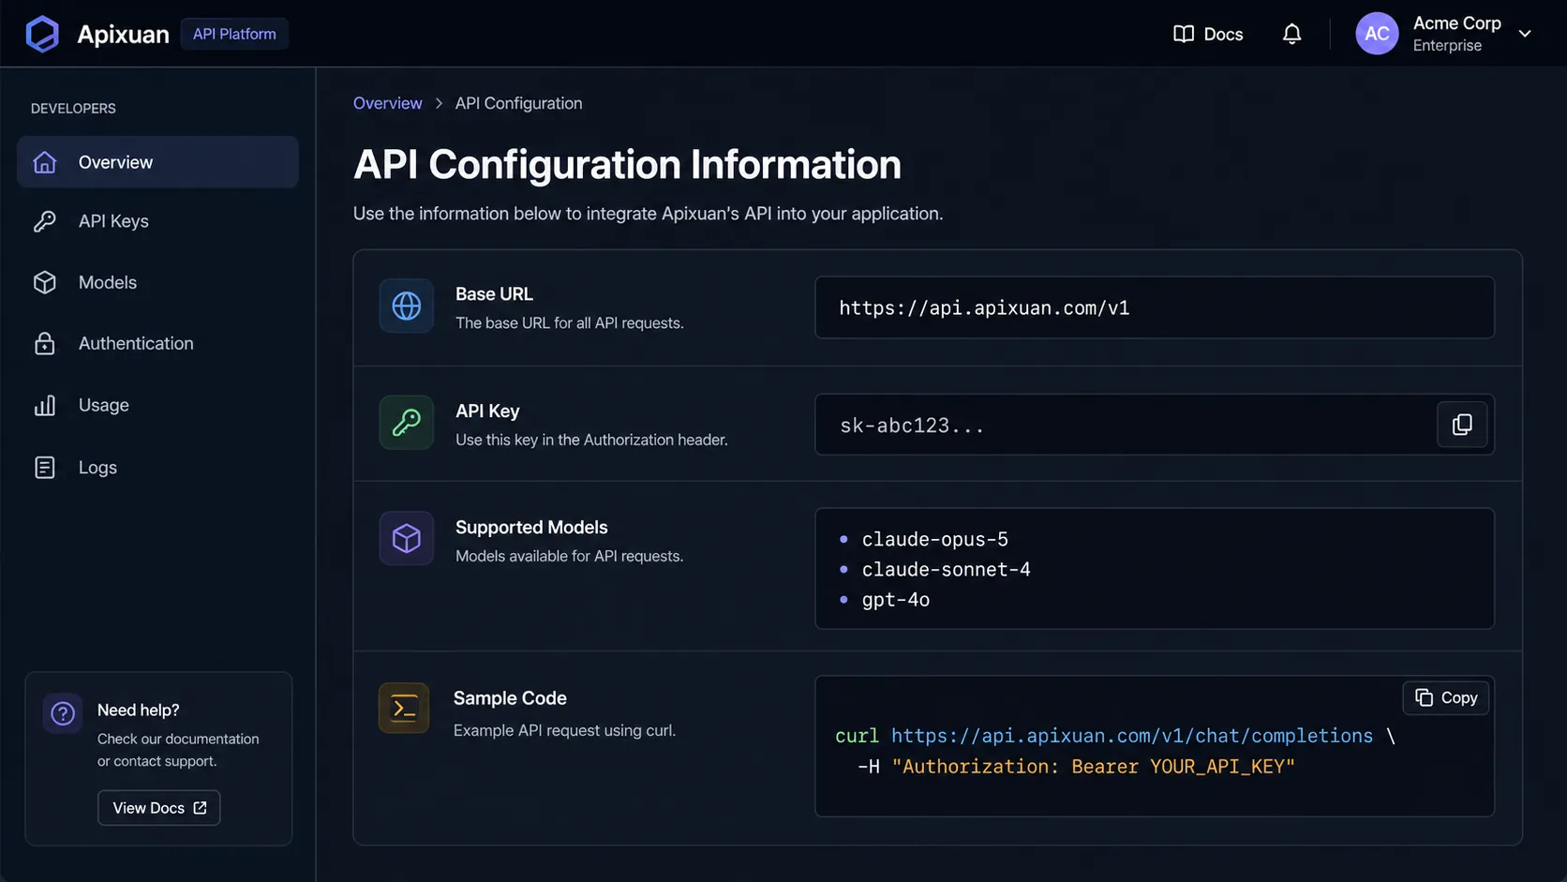Viewport: 1567px width, 882px height.
Task: Click the Authentication lock icon
Action: point(45,343)
